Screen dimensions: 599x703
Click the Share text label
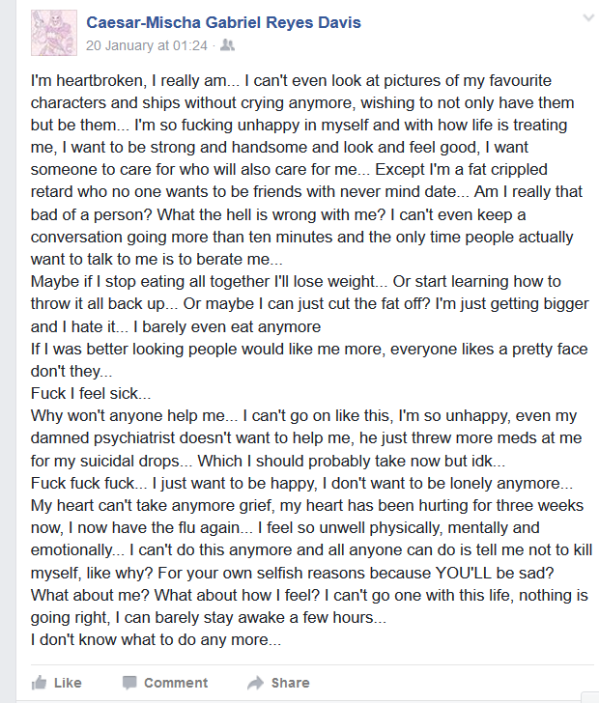click(290, 683)
